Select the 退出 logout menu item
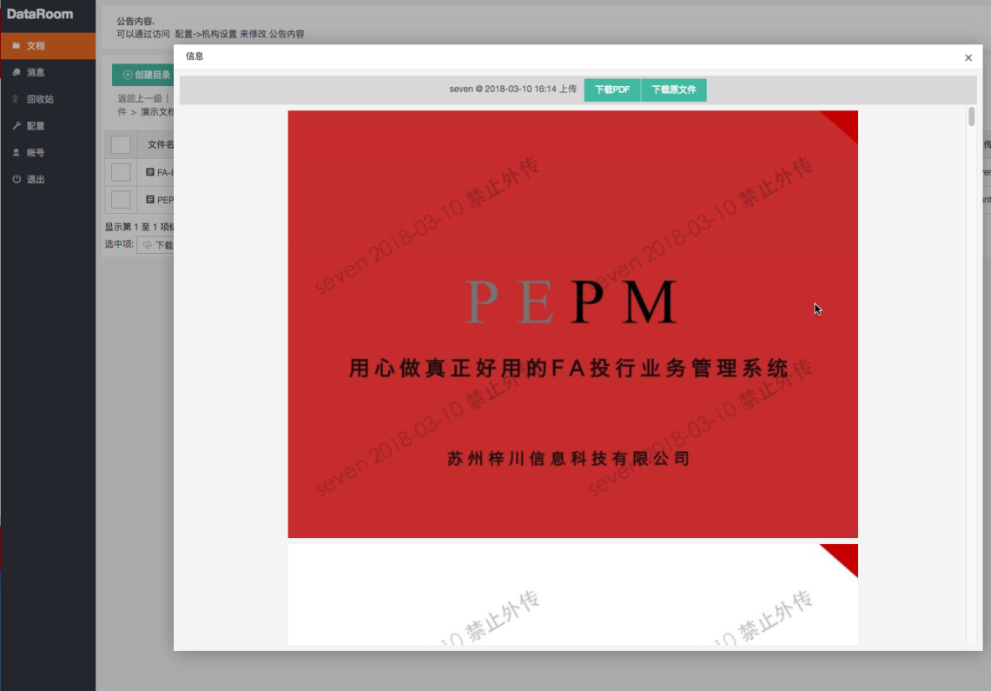Image resolution: width=991 pixels, height=691 pixels. (x=48, y=179)
